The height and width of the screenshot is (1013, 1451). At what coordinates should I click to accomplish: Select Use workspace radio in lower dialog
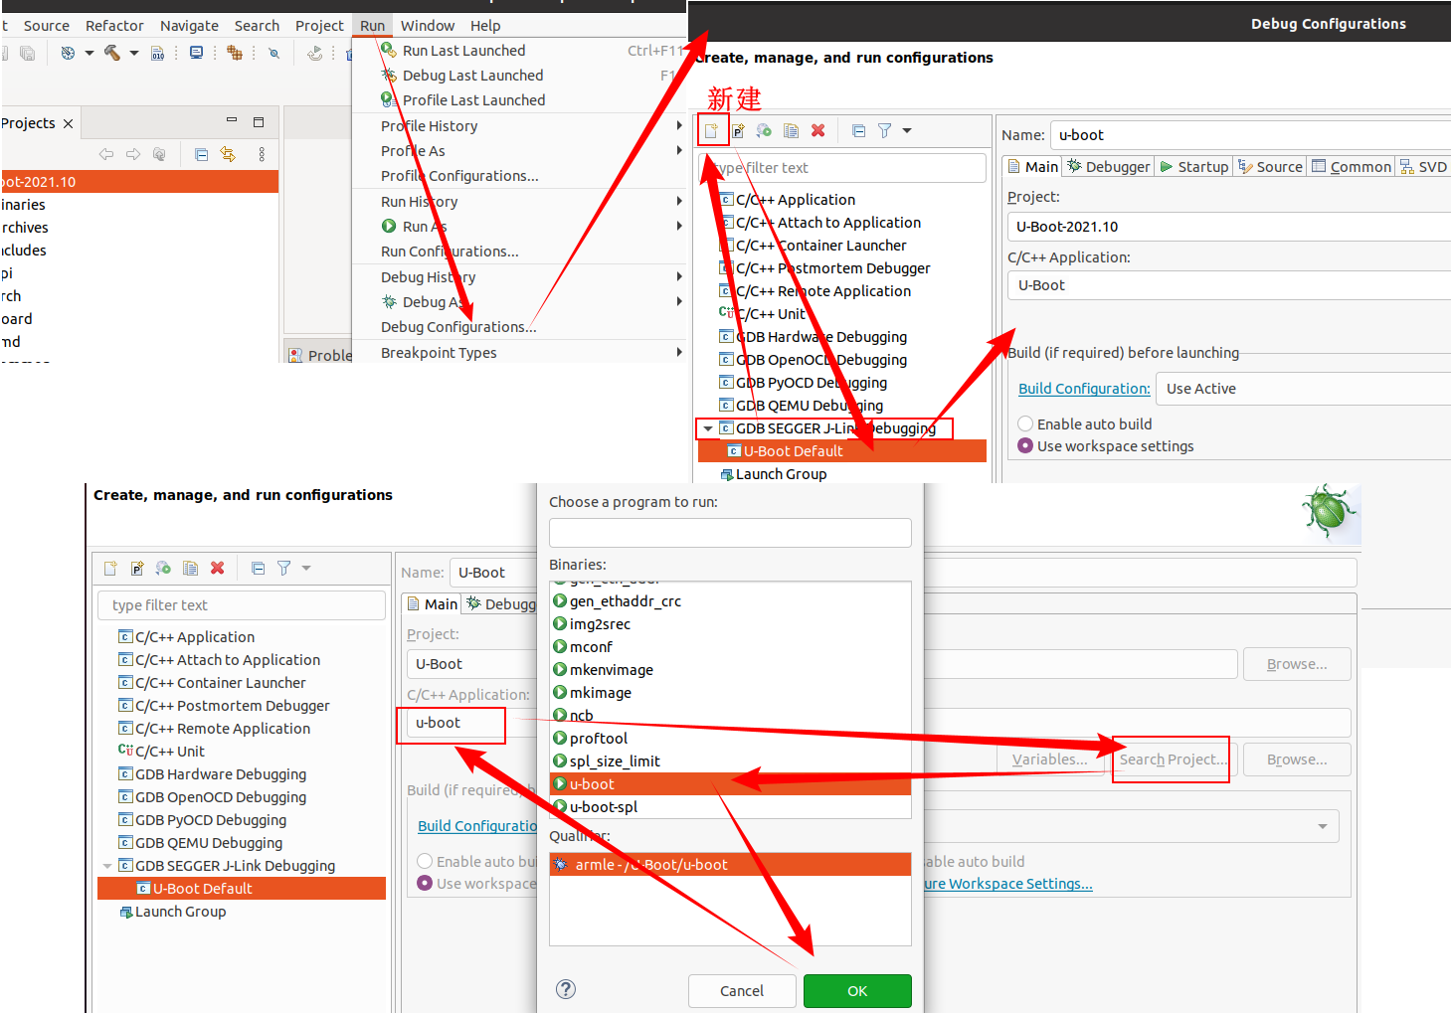point(425,883)
